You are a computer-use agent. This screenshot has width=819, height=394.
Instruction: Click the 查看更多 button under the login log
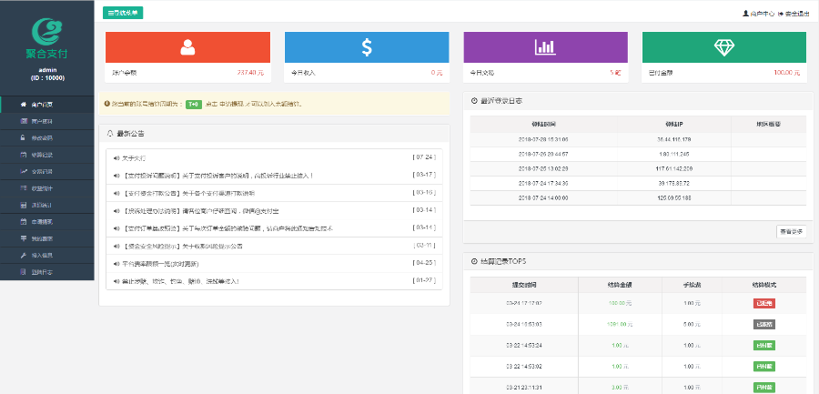[792, 231]
